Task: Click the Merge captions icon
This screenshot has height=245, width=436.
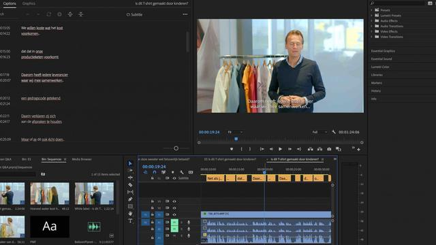Action: [x=80, y=14]
